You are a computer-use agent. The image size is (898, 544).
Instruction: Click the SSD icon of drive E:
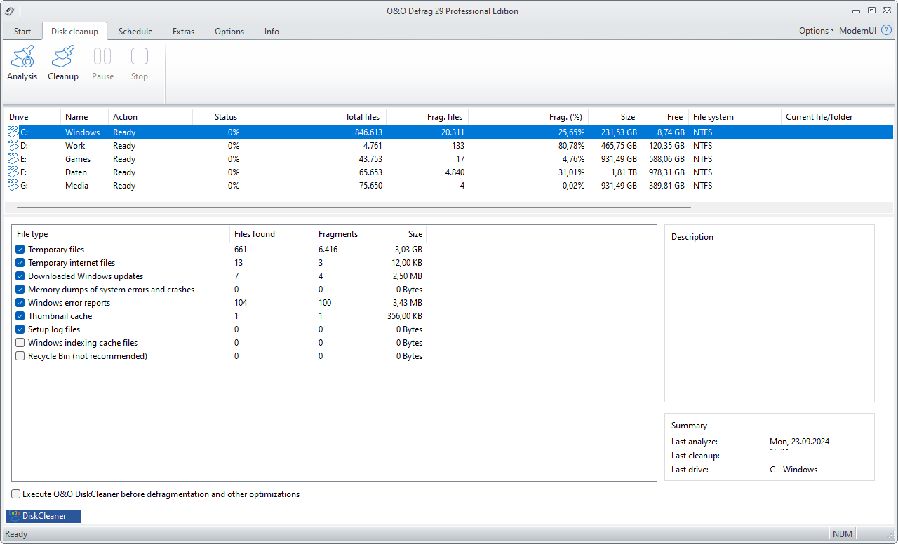click(13, 158)
